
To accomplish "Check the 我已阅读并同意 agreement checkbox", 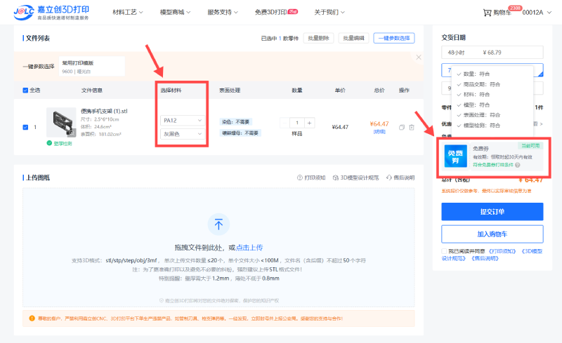I will [445, 250].
